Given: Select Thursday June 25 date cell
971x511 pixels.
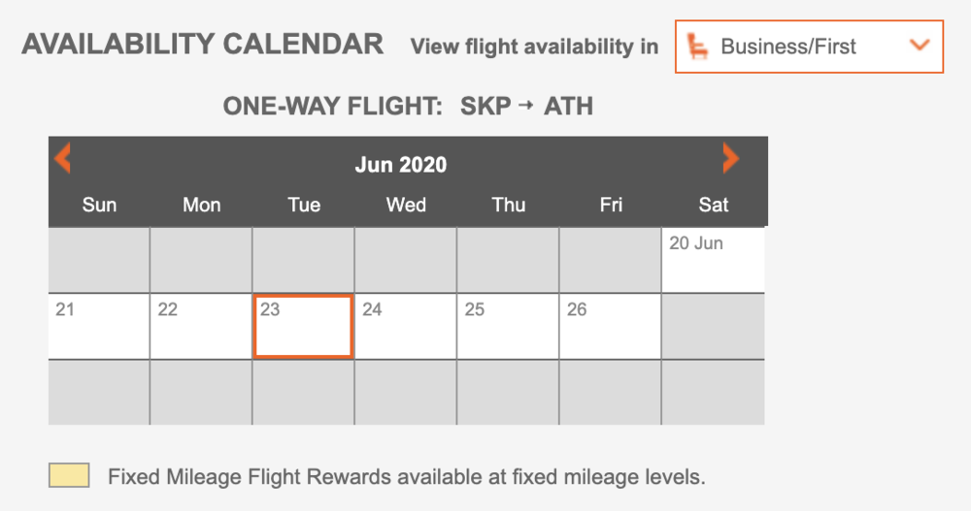Looking at the screenshot, I should pyautogui.click(x=508, y=326).
